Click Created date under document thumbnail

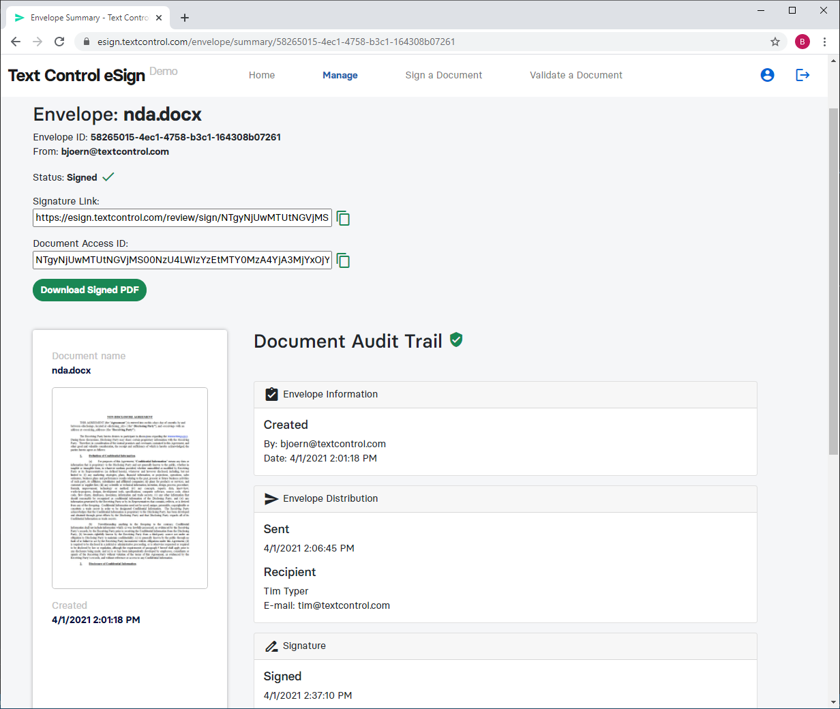click(x=96, y=620)
